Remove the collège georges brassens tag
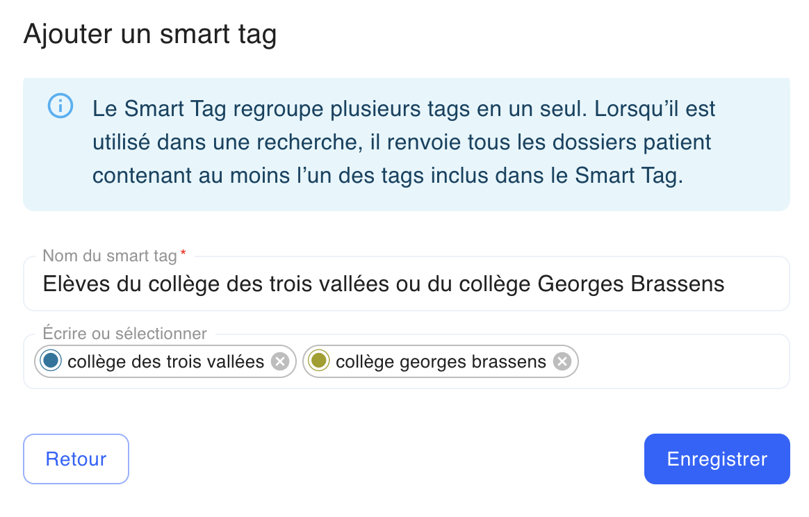Screen dimensions: 809x517 click(562, 362)
